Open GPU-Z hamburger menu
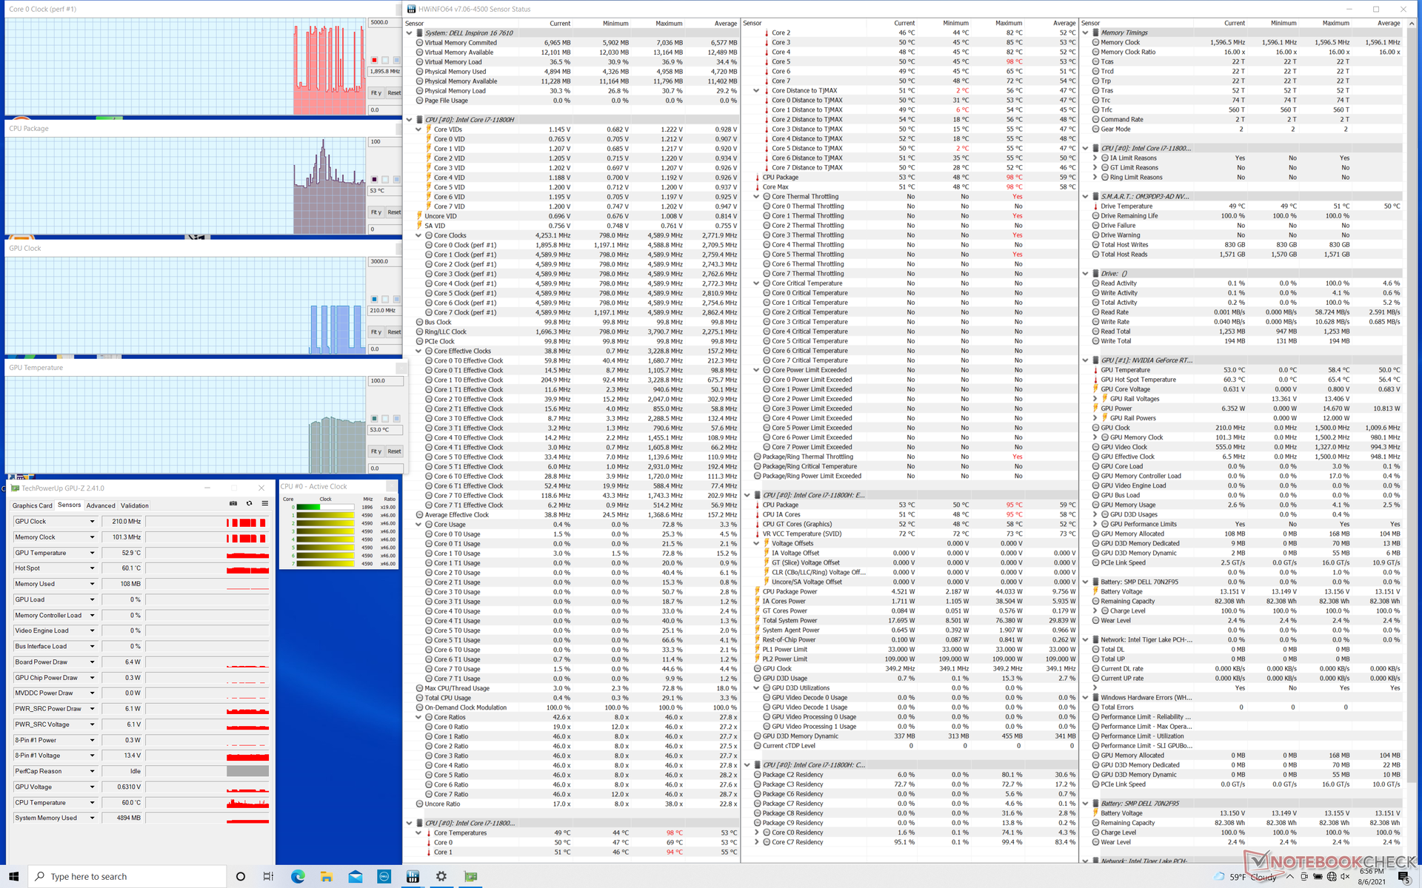 tap(264, 504)
